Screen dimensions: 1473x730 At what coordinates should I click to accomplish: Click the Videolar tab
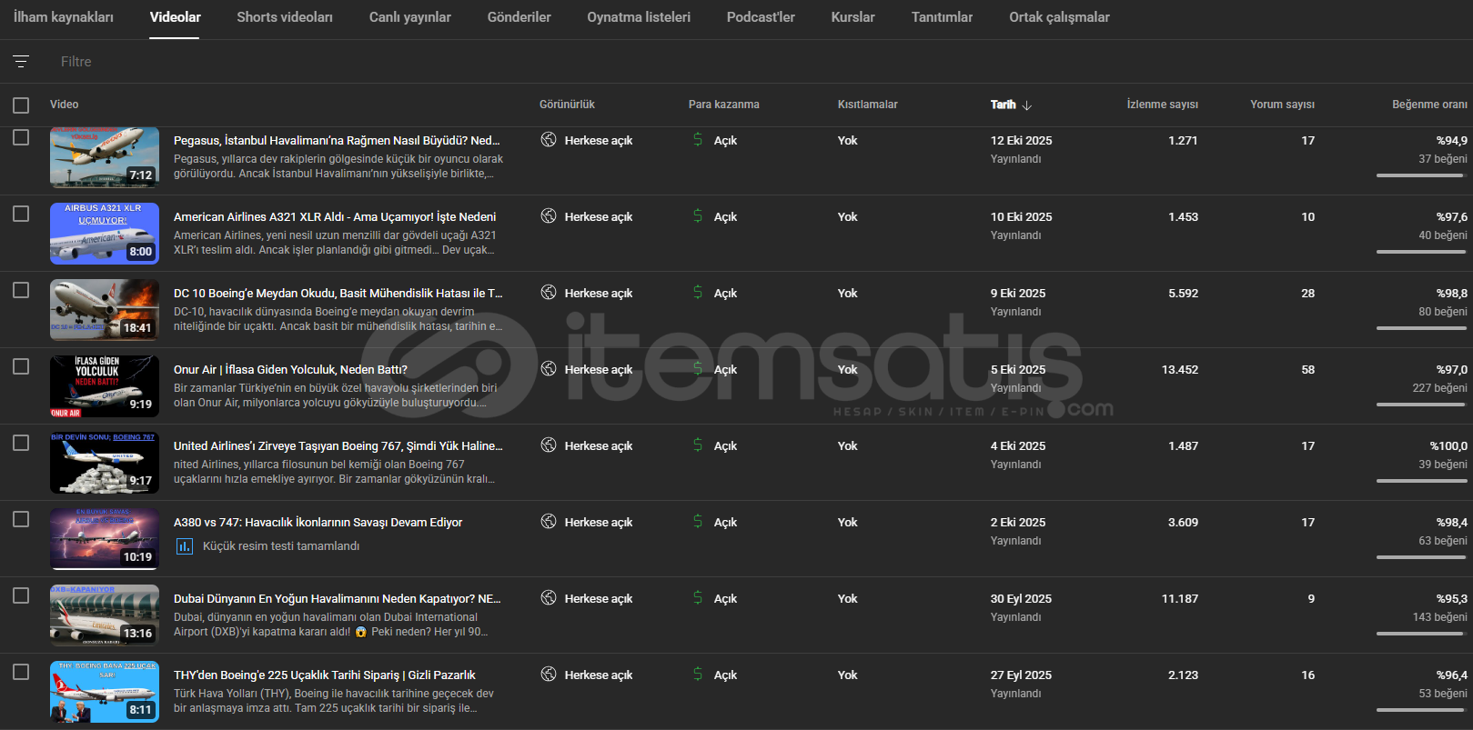[176, 17]
